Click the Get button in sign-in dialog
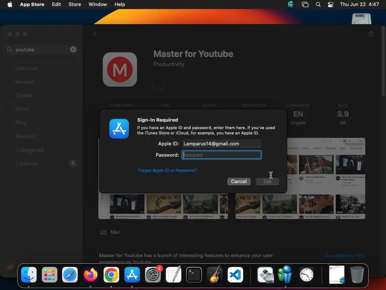The width and height of the screenshot is (386, 290). pyautogui.click(x=267, y=182)
